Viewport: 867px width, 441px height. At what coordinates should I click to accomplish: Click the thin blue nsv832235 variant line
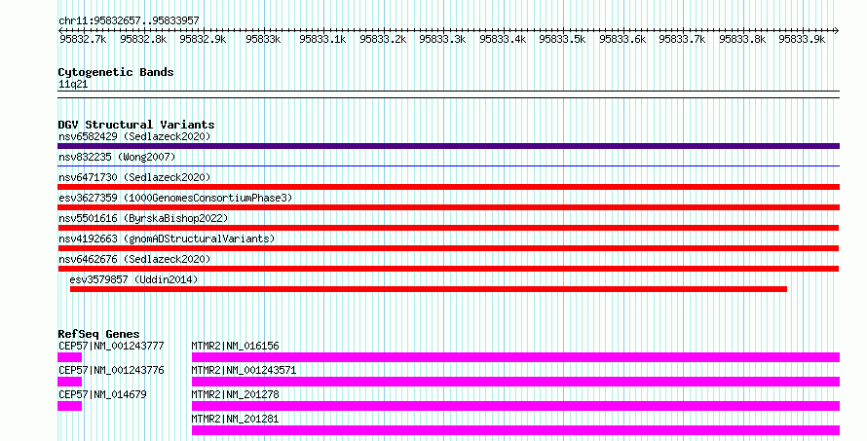pyautogui.click(x=448, y=165)
